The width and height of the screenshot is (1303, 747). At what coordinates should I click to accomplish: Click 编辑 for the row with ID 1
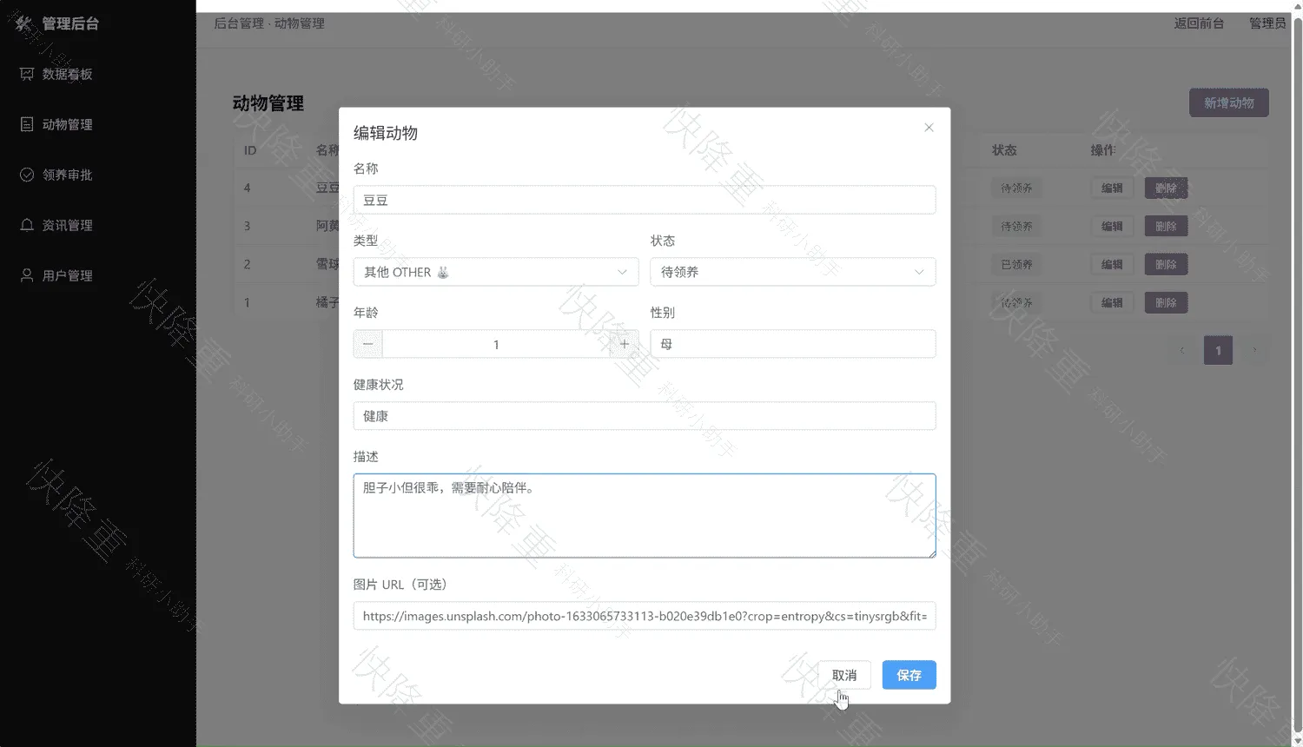[1112, 302]
